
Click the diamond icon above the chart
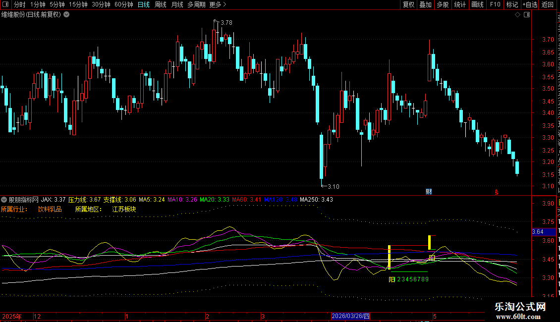tap(517, 15)
